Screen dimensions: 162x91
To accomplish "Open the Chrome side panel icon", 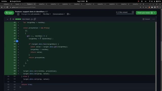I will 155,7.
